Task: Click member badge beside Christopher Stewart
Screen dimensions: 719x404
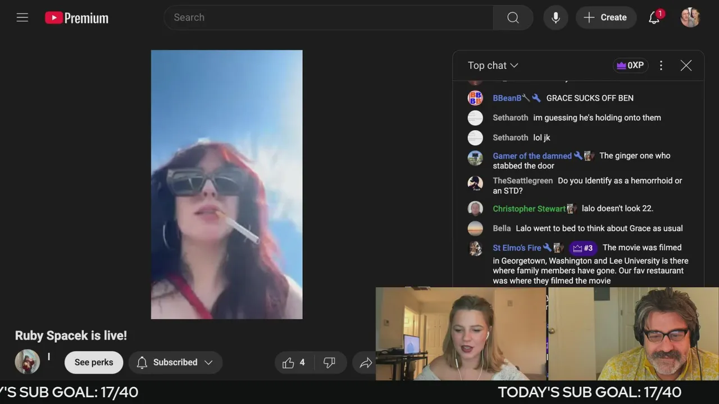Action: click(571, 209)
